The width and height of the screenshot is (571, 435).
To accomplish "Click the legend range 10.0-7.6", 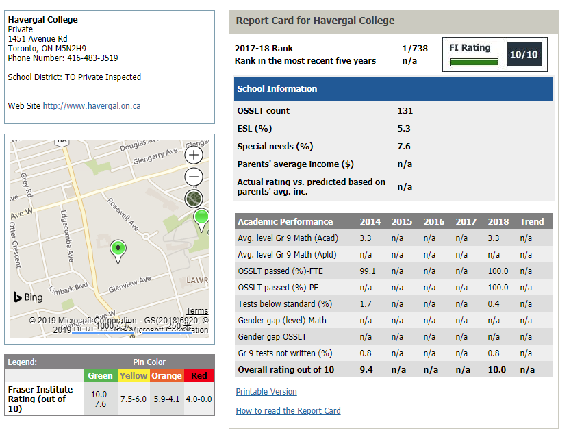I will click(x=100, y=399).
